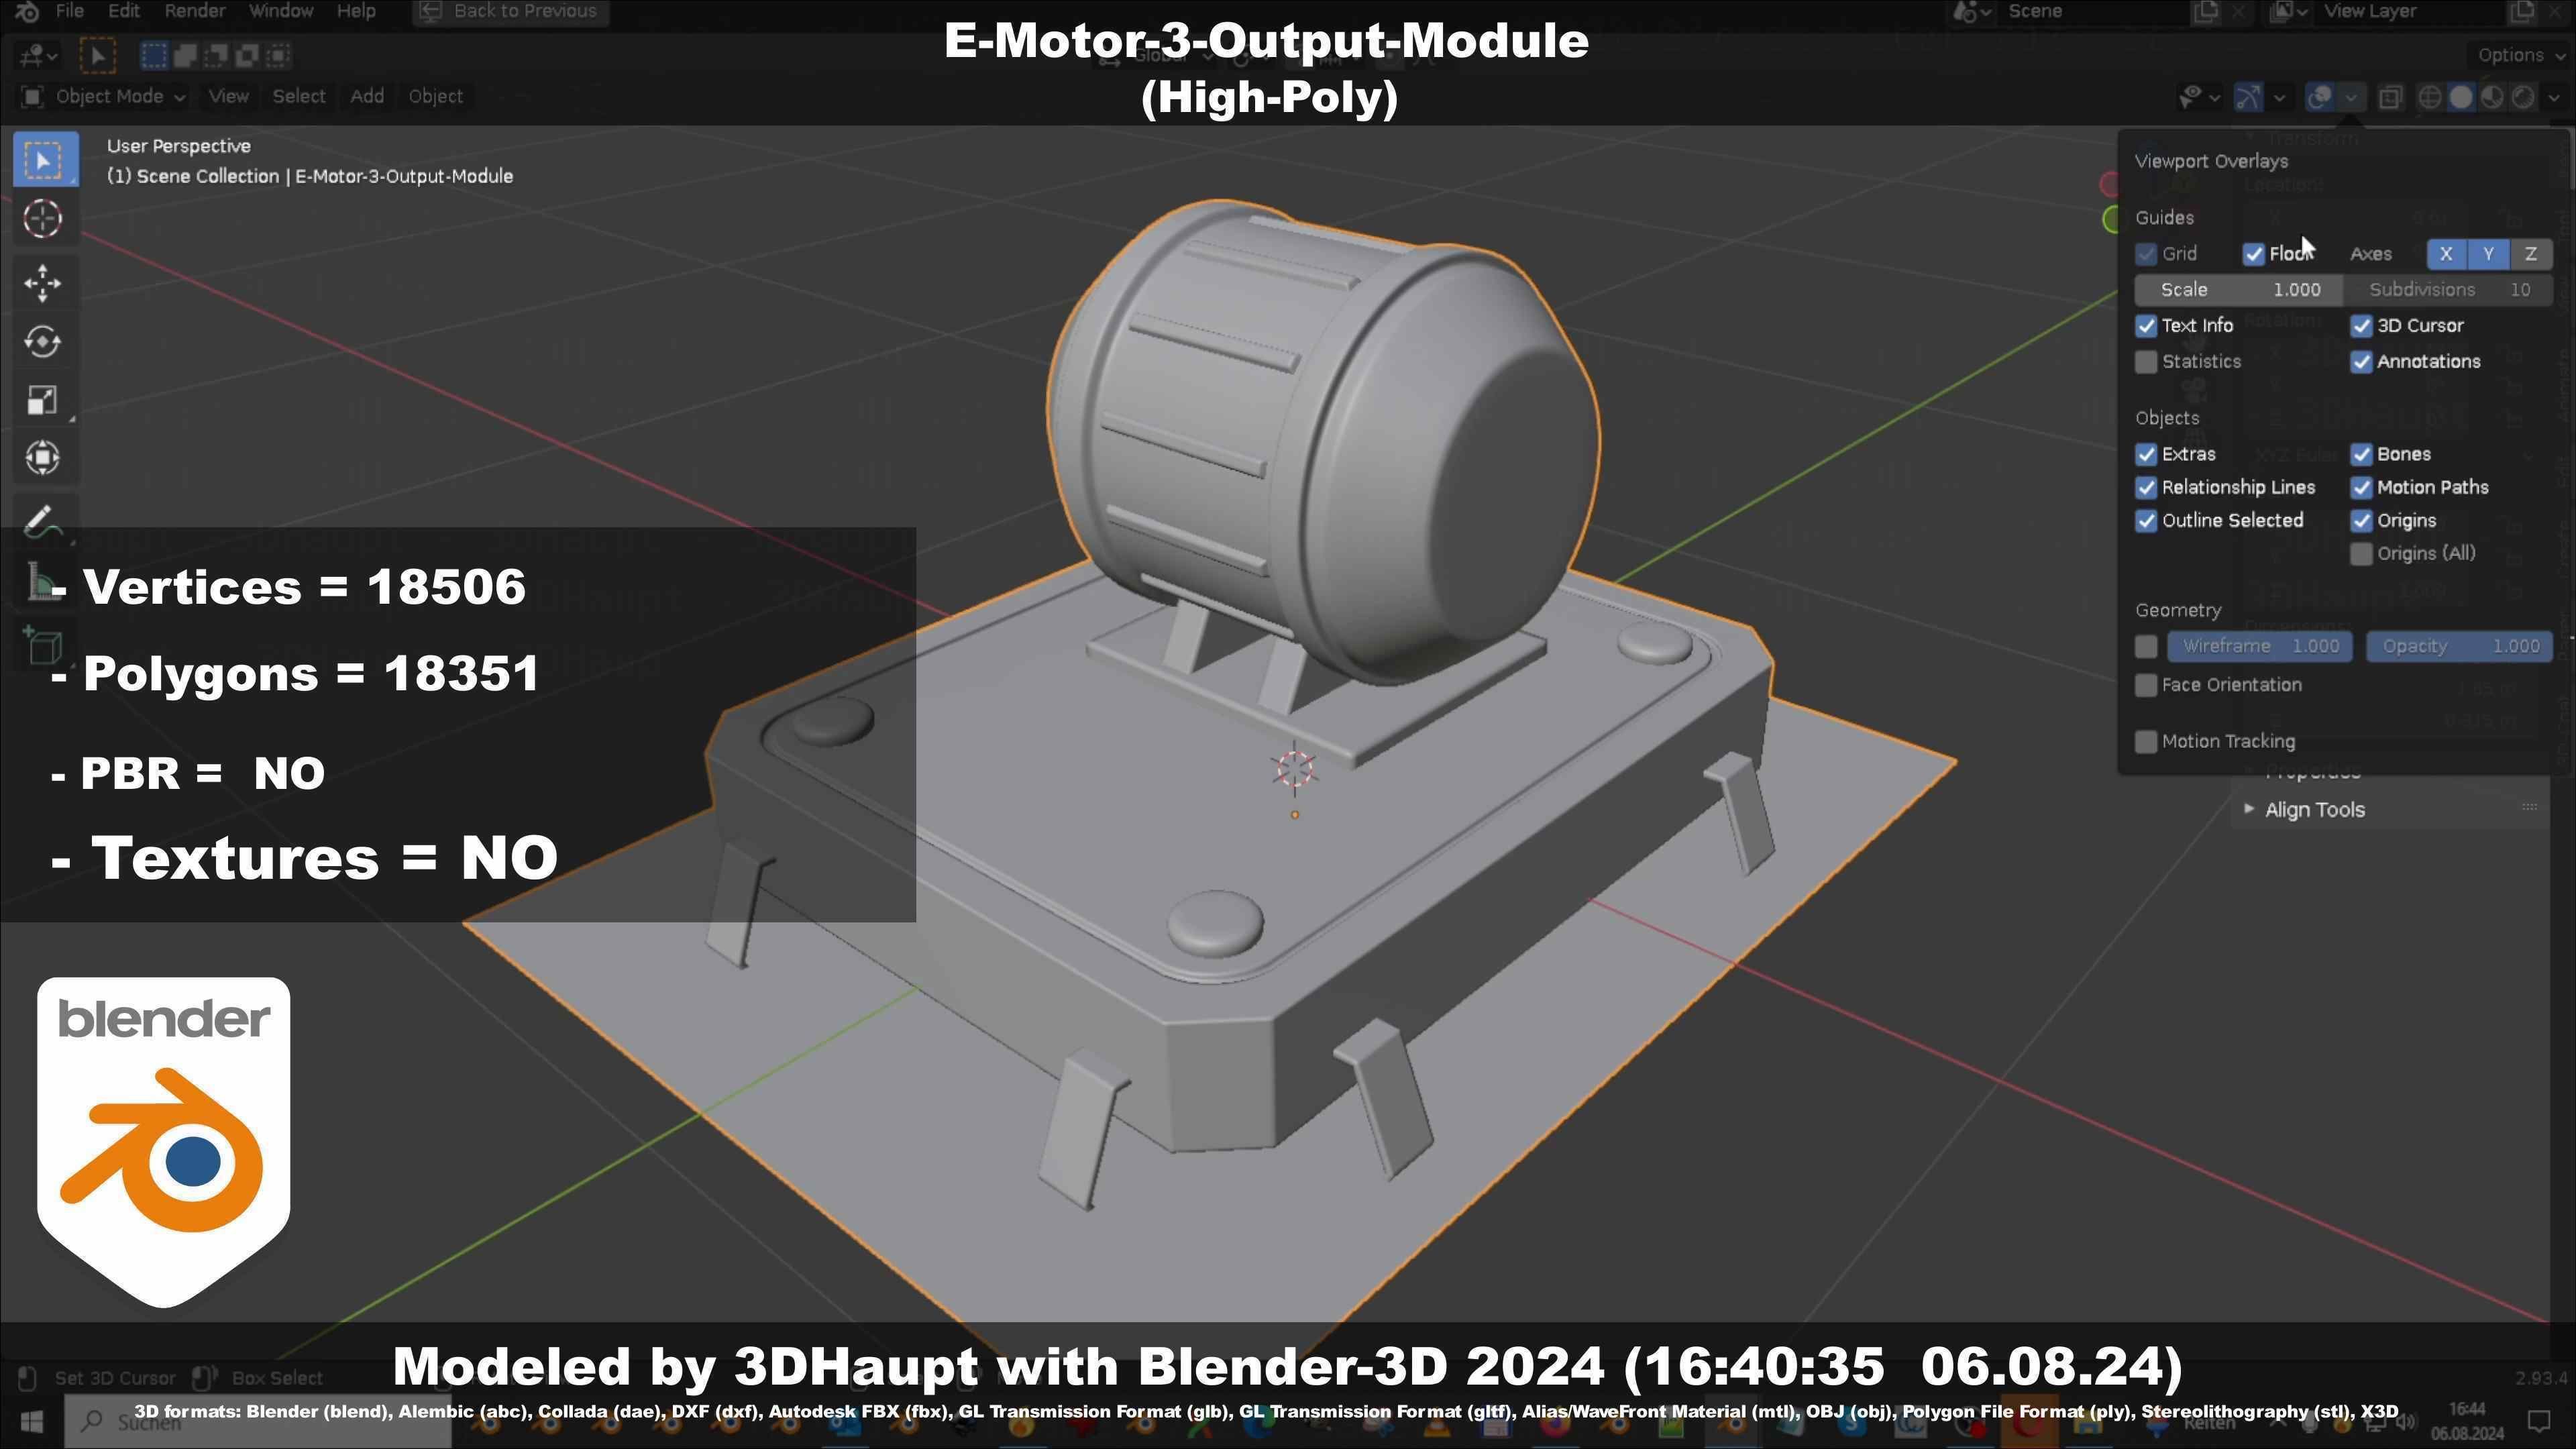This screenshot has width=2576, height=1449.
Task: Open Render menu
Action: [x=194, y=11]
